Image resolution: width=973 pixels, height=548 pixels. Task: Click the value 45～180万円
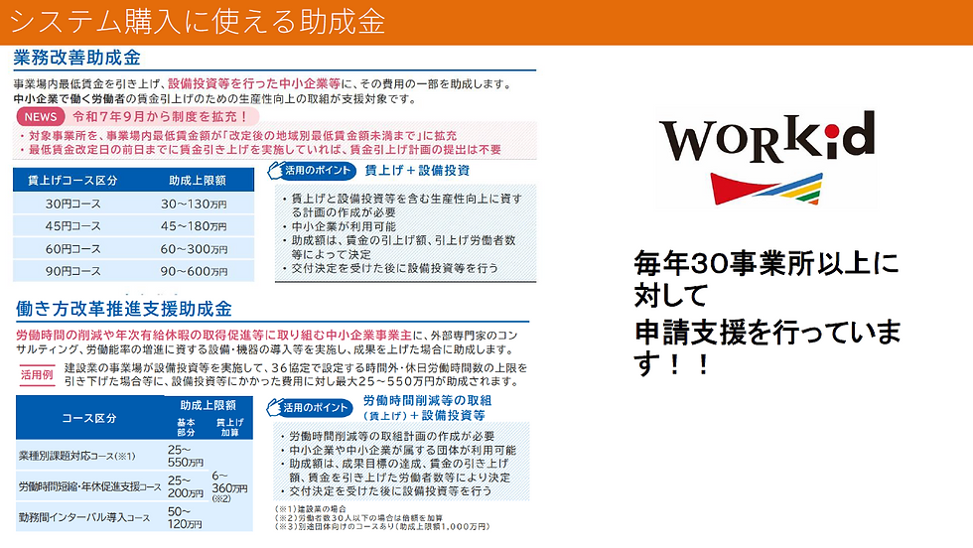[195, 226]
